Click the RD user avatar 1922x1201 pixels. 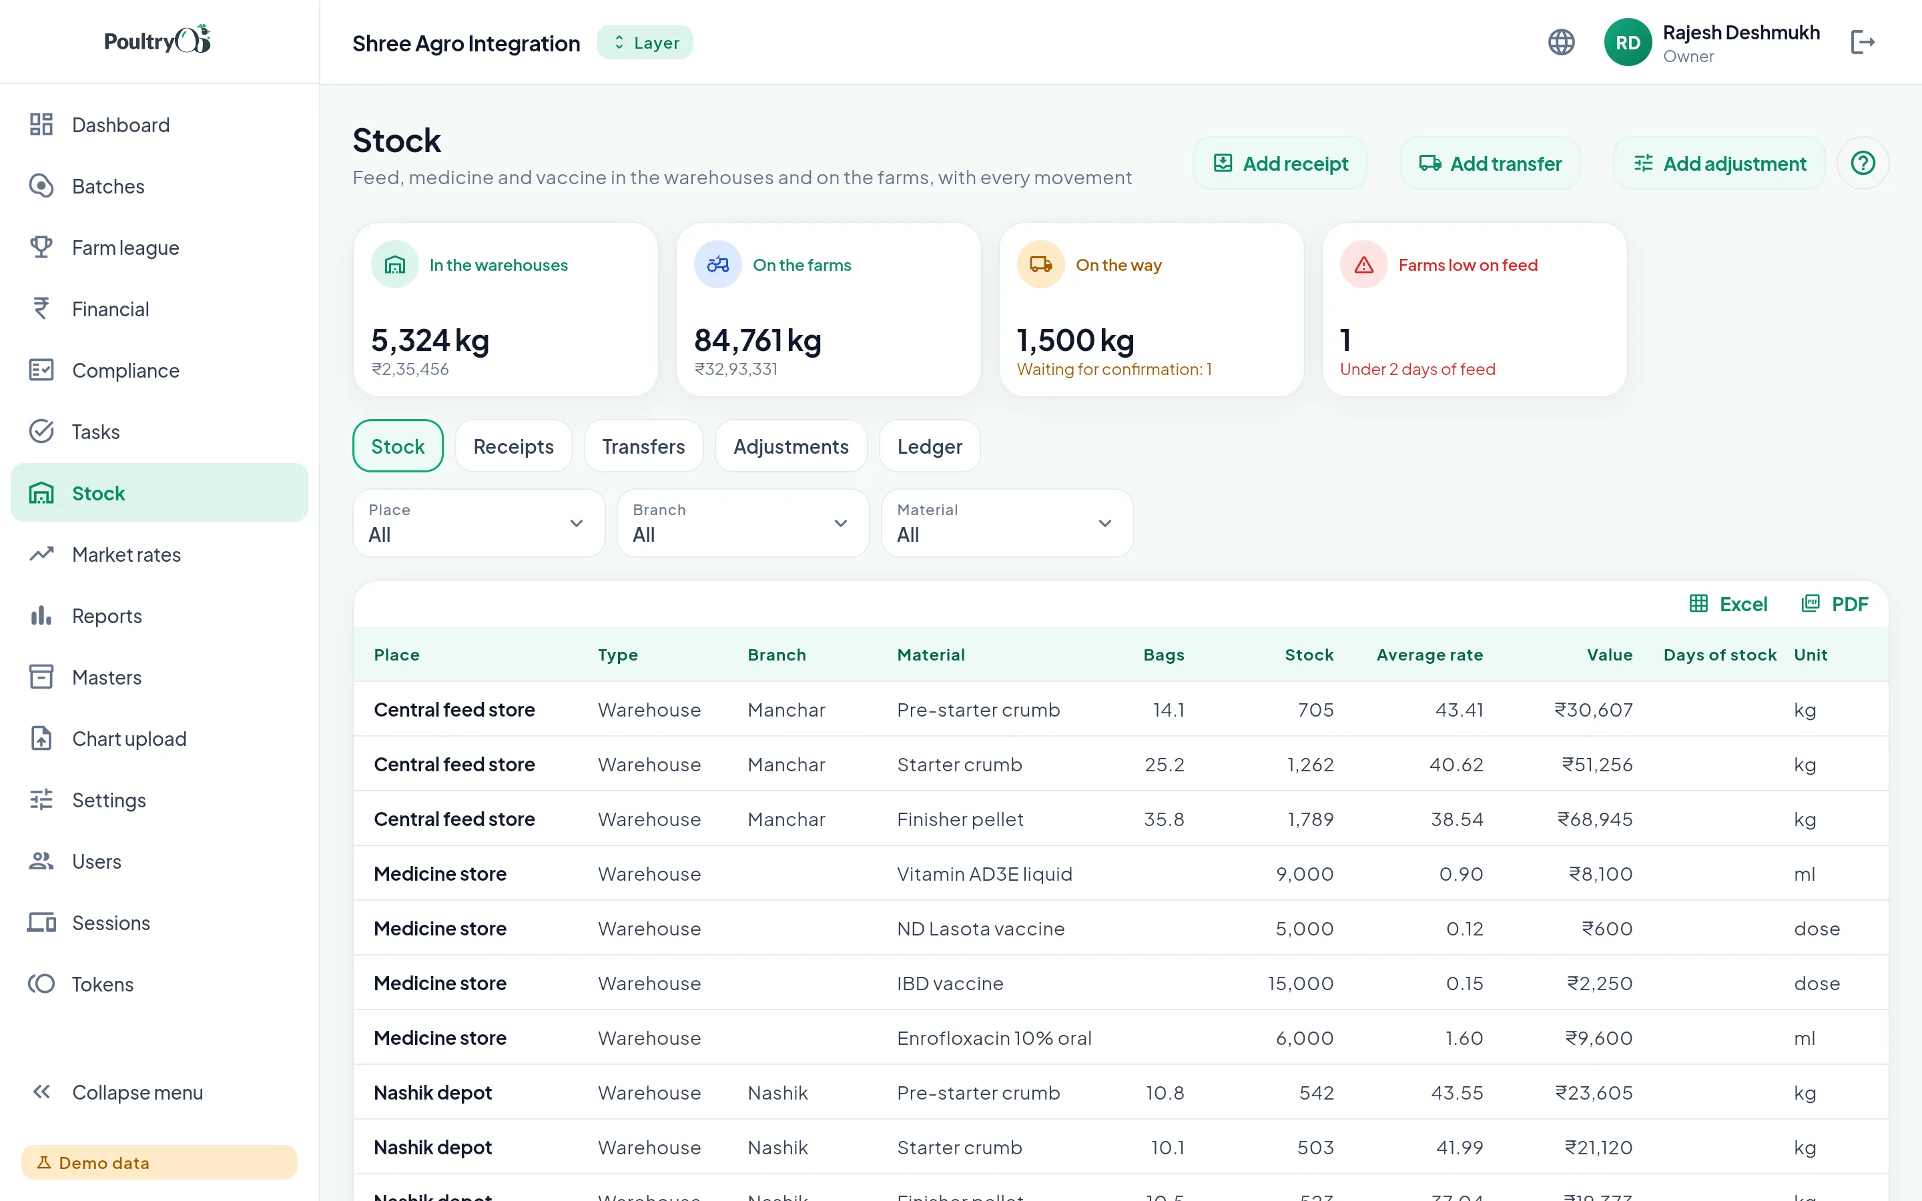tap(1627, 42)
